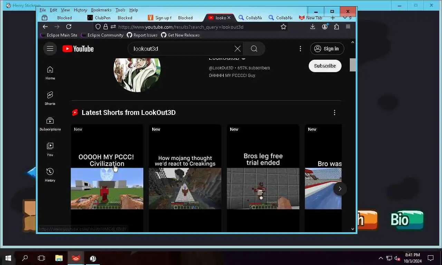This screenshot has width=442, height=265.
Task: Open the tracking protection shield icon
Action: click(98, 27)
